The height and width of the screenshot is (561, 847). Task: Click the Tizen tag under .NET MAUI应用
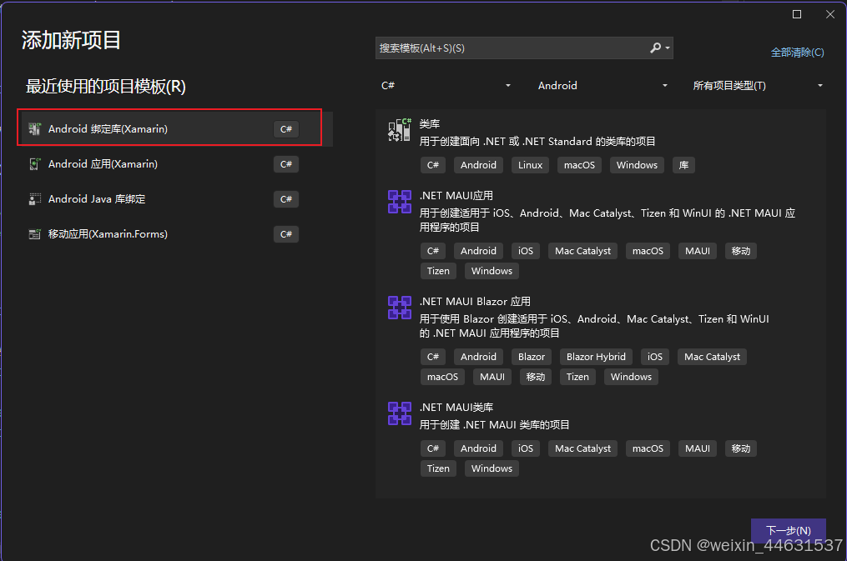[x=438, y=271]
